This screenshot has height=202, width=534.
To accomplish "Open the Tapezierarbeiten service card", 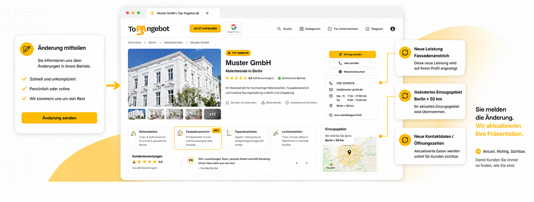I will click(246, 138).
